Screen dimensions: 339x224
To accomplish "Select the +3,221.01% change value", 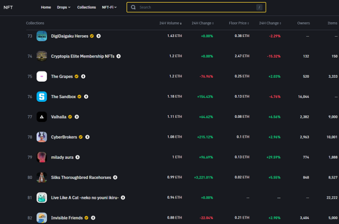I will [203, 177].
